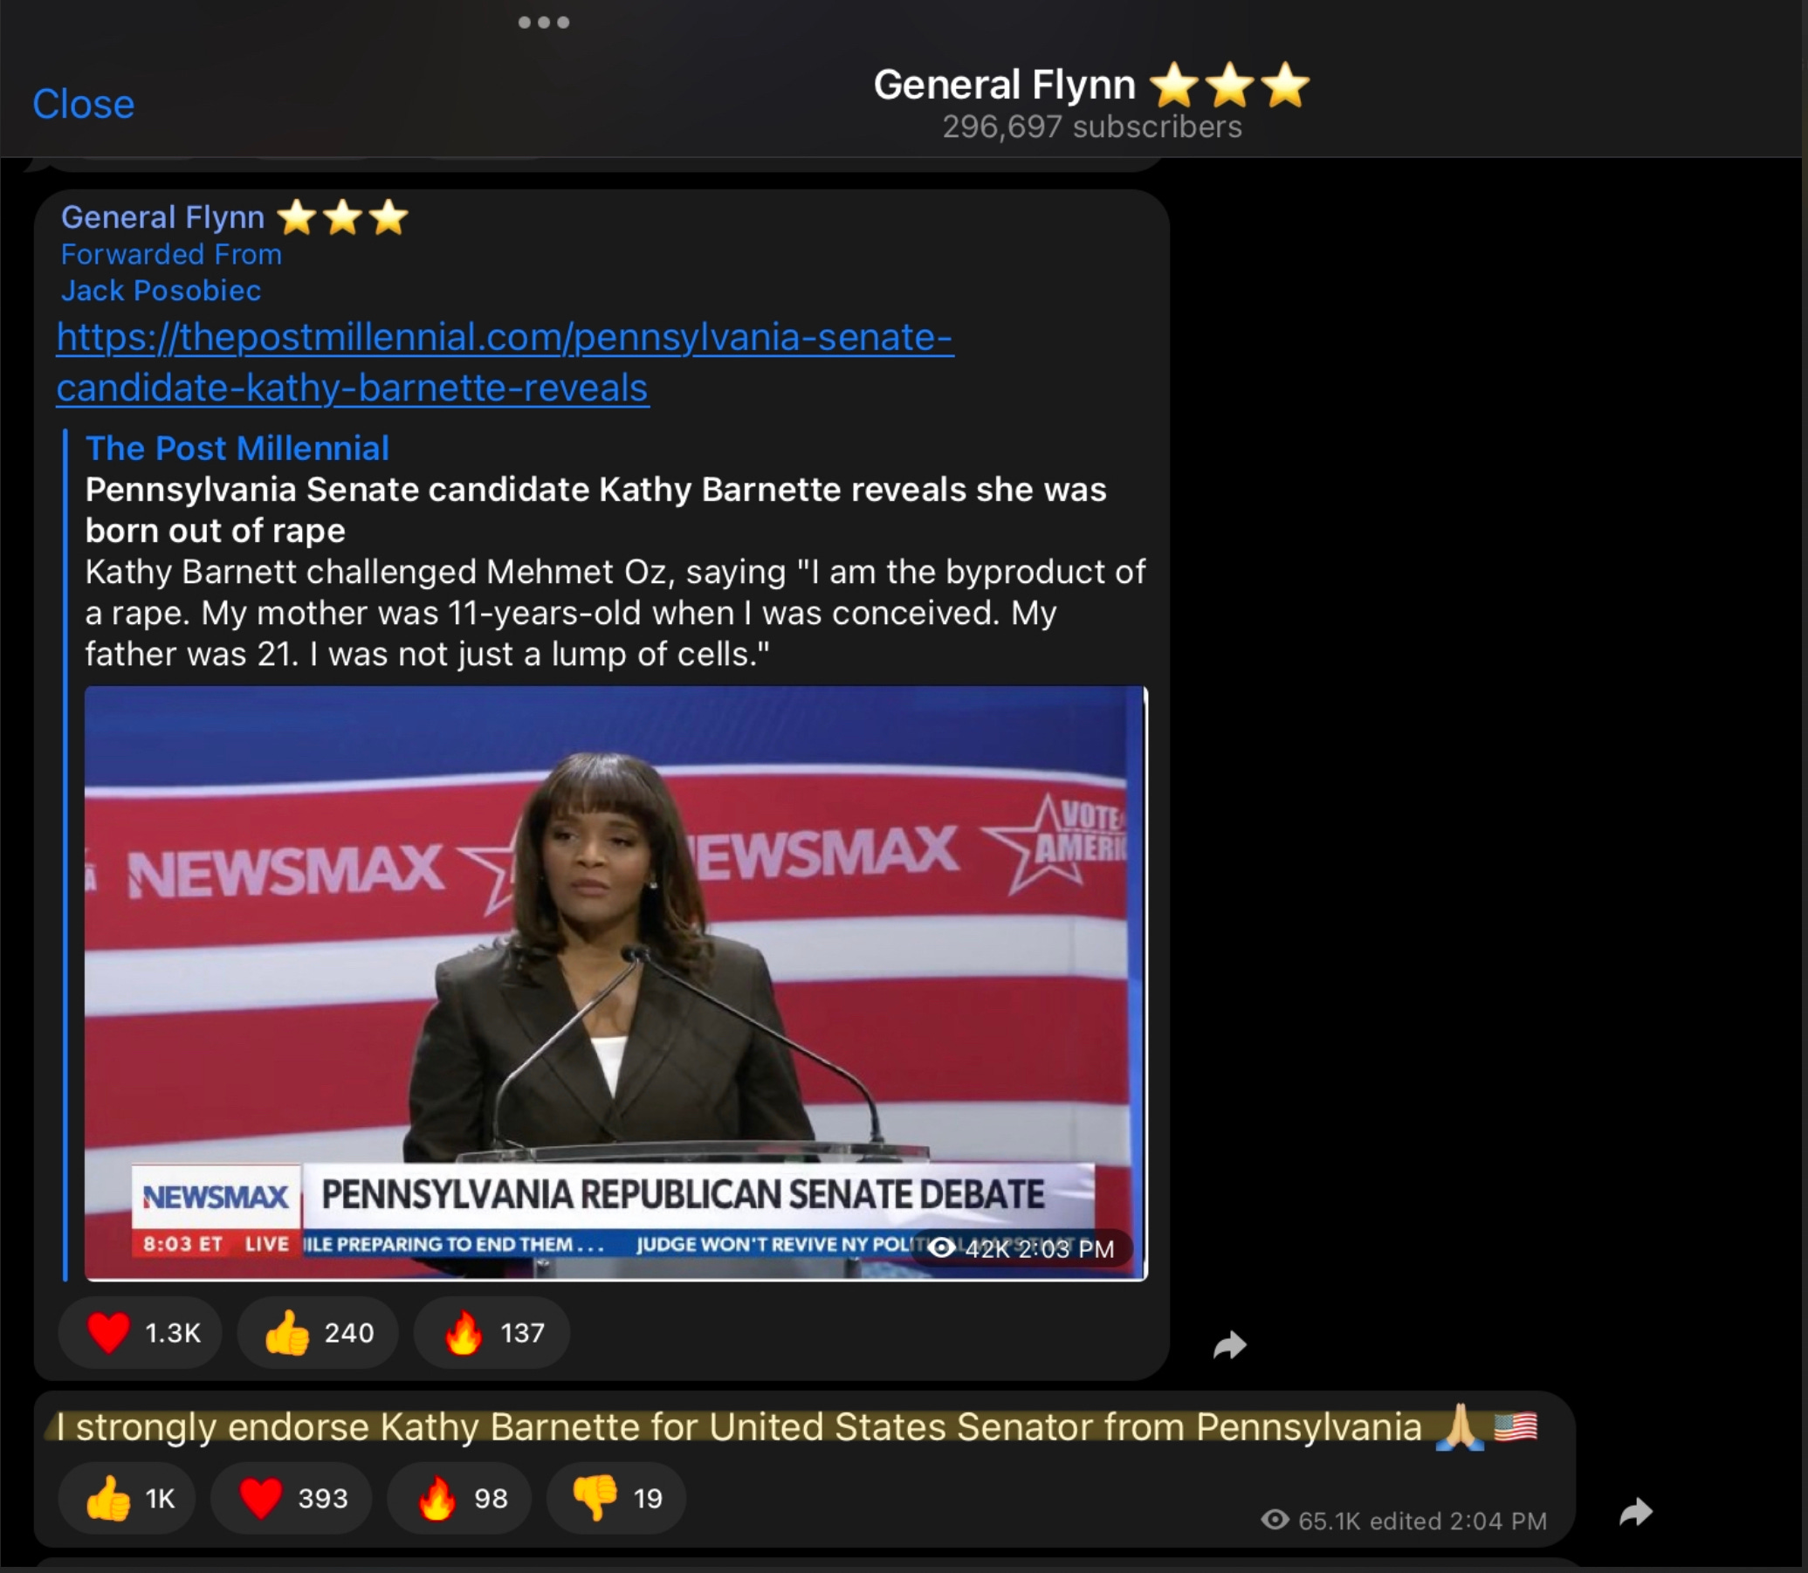The width and height of the screenshot is (1808, 1573).
Task: Share the Kathy Barnette endorsement message
Action: 1636,1513
